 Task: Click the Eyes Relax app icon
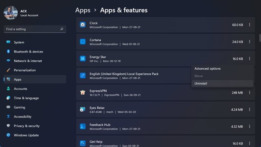(83, 109)
